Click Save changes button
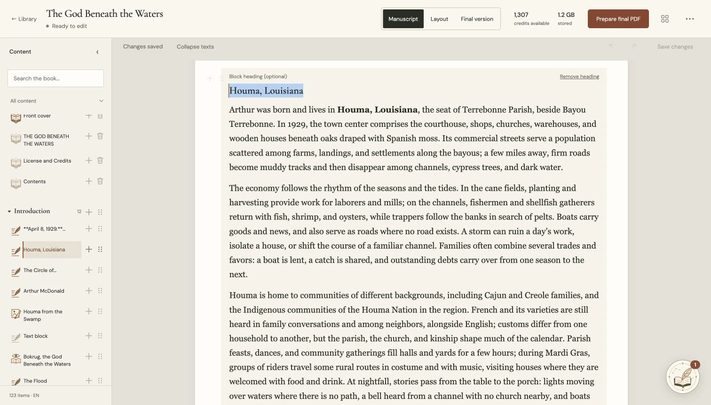This screenshot has width=711, height=405. tap(675, 47)
